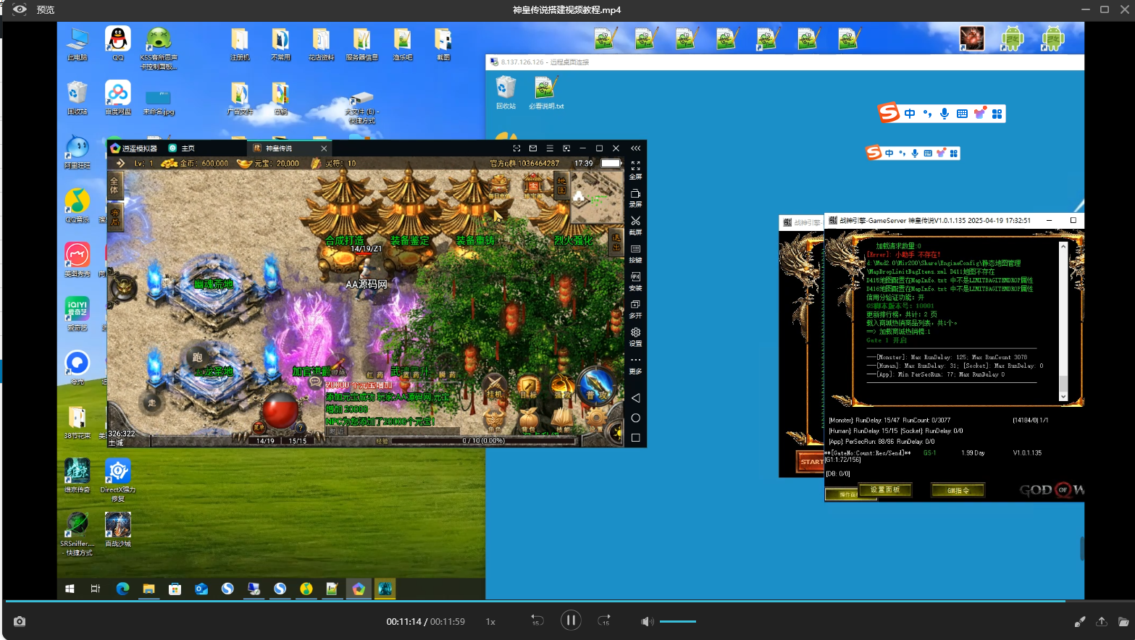
Task: Tap the 幽魂荒地 portal label
Action: (x=214, y=284)
